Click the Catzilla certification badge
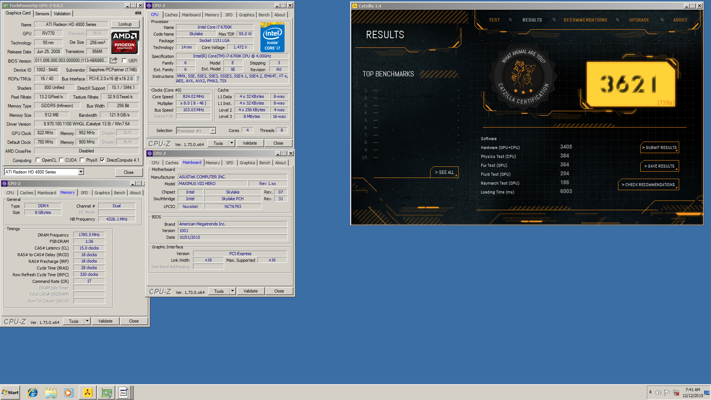Viewport: 711px width, 400px height. click(523, 77)
